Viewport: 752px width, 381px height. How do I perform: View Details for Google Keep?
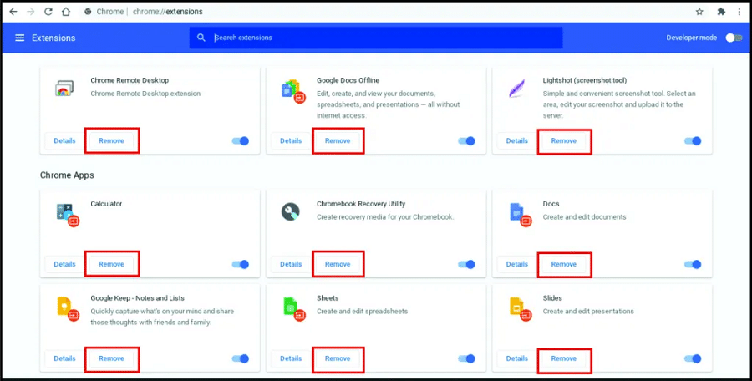pyautogui.click(x=64, y=358)
